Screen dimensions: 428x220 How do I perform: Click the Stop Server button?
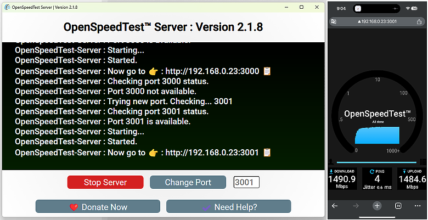pyautogui.click(x=105, y=182)
